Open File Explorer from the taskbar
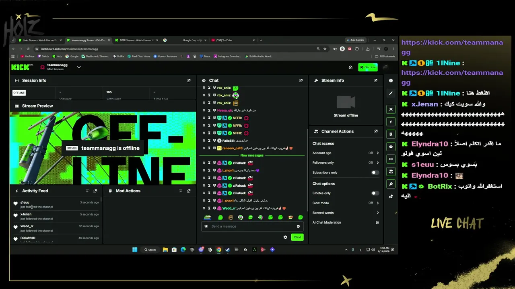 point(165,250)
